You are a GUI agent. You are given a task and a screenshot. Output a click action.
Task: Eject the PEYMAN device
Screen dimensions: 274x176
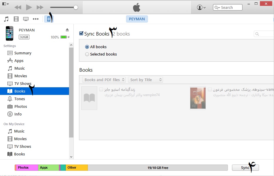point(67,30)
